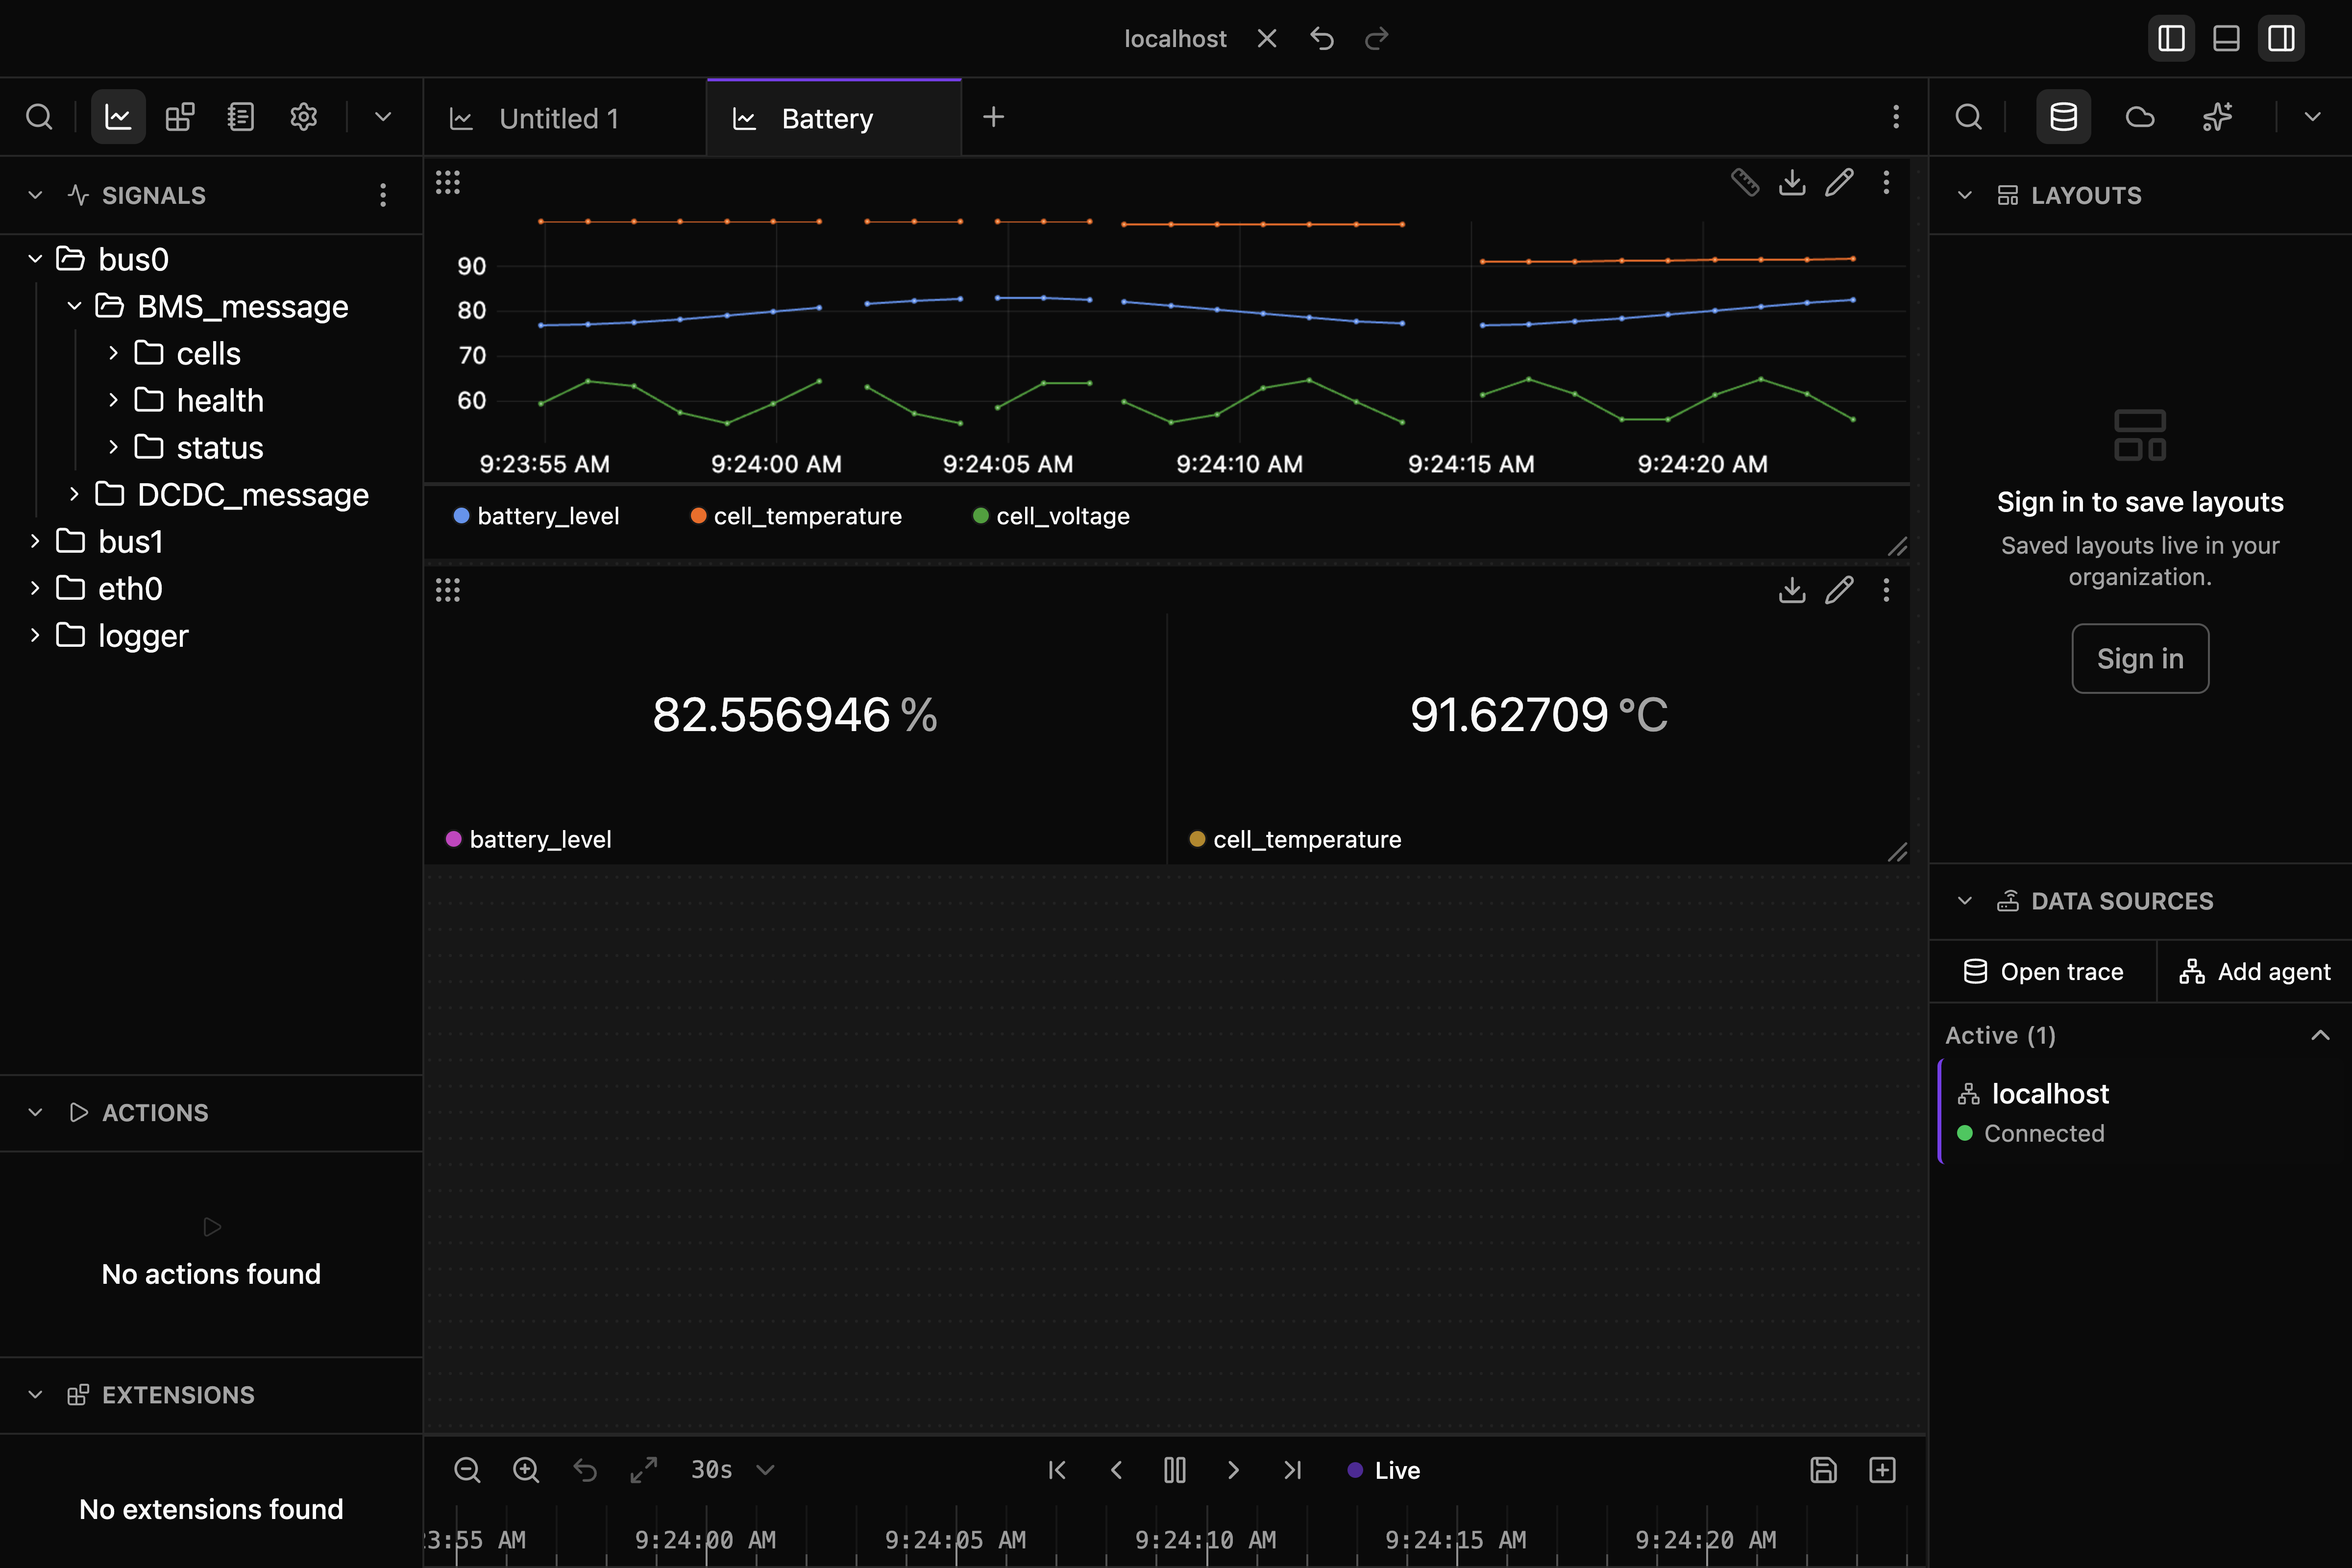Jump to the Live indicator

tap(1384, 1470)
